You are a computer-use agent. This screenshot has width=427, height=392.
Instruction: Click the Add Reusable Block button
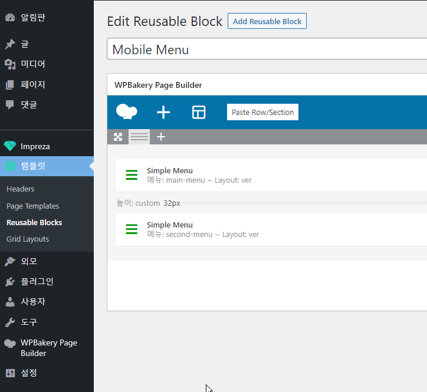pos(267,21)
